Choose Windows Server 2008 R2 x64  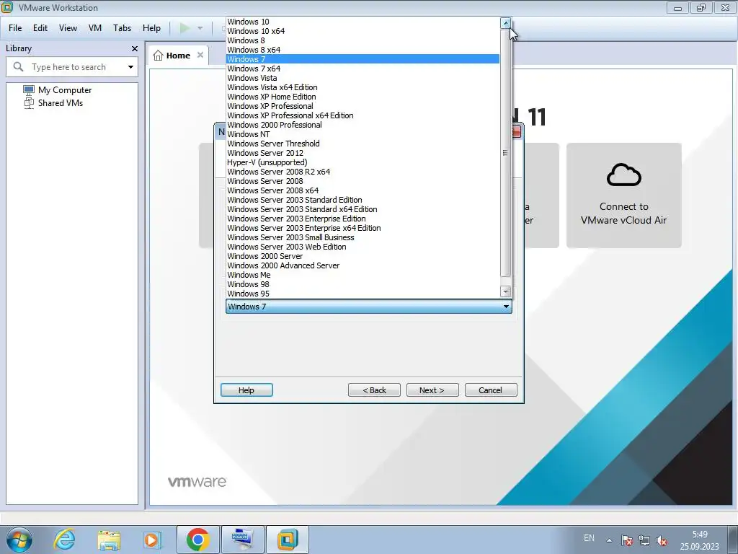(x=363, y=172)
